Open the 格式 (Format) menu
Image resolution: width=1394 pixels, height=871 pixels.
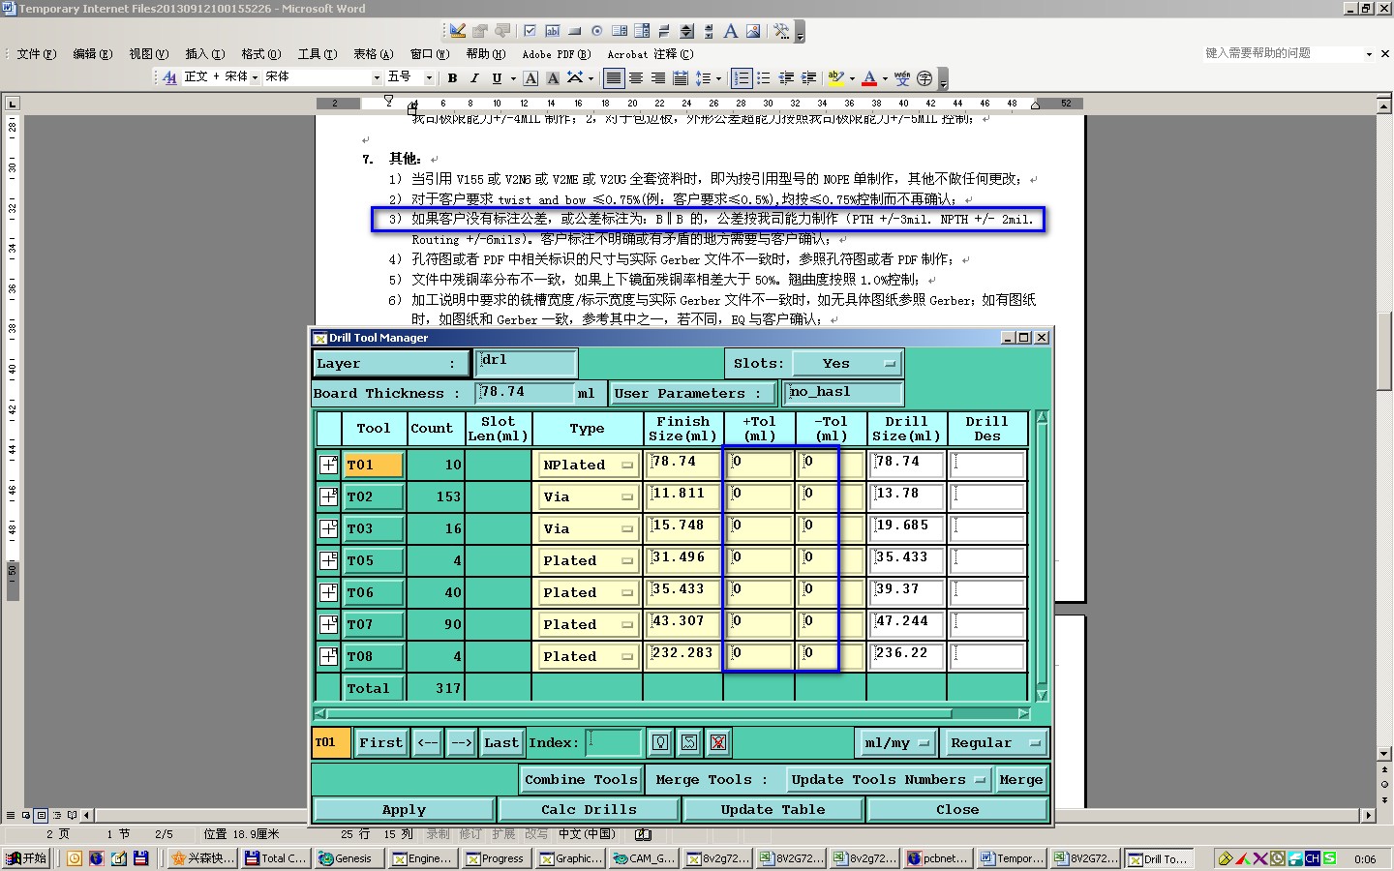coord(260,54)
